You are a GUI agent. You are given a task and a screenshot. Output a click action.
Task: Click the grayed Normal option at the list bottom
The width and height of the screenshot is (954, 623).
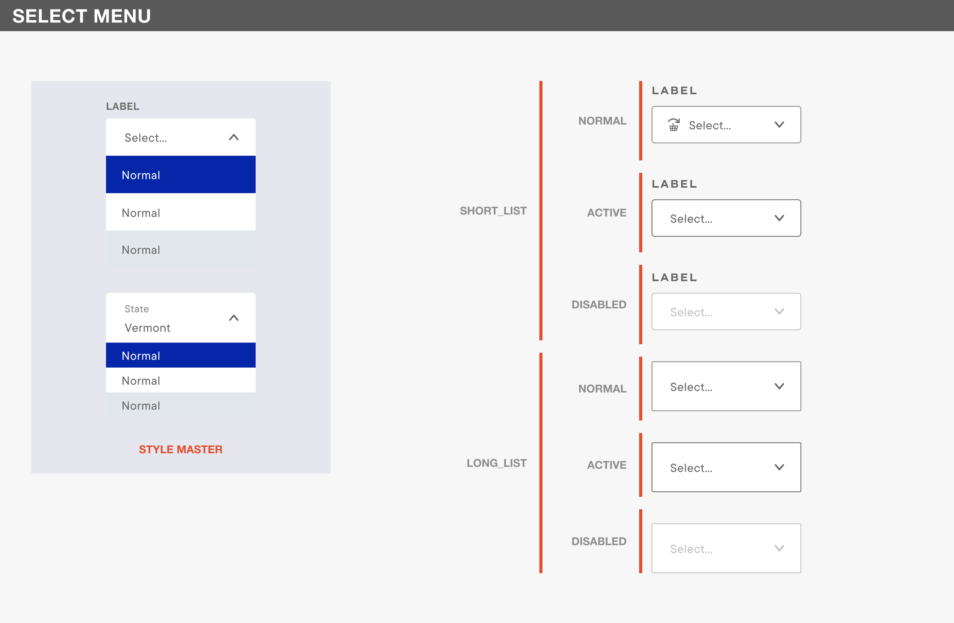coord(180,250)
